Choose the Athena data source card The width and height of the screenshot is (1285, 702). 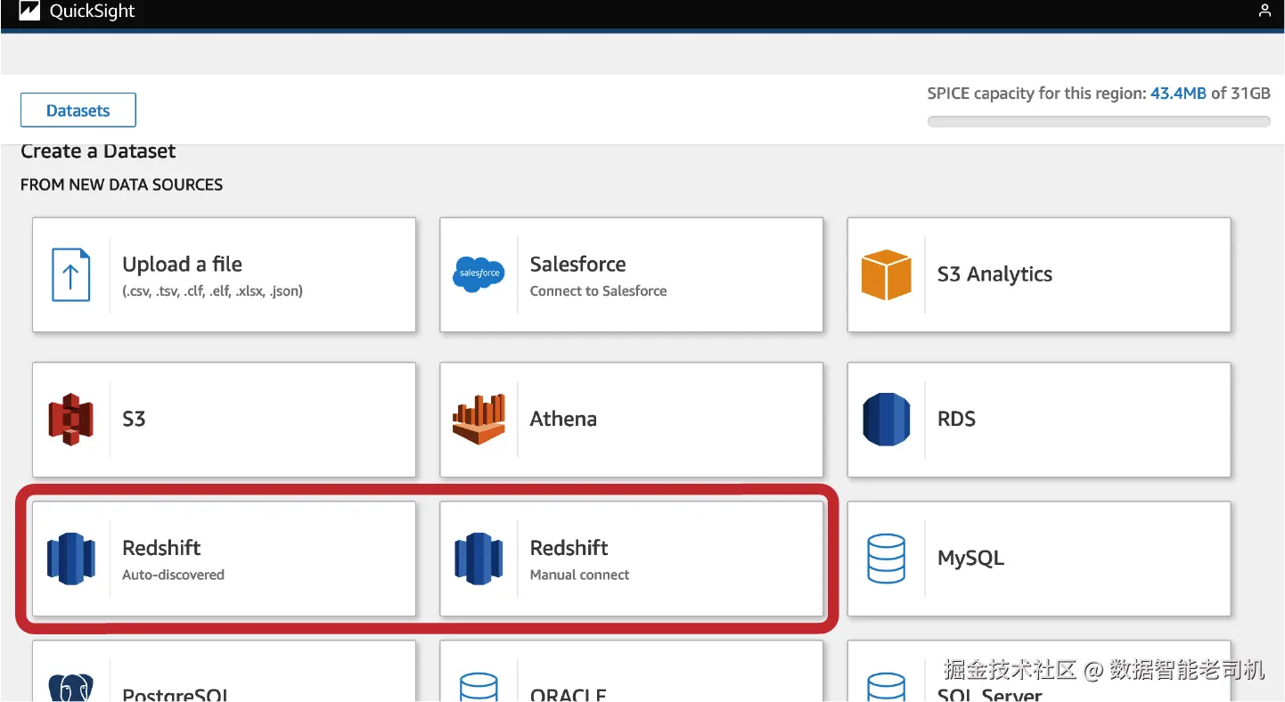632,420
